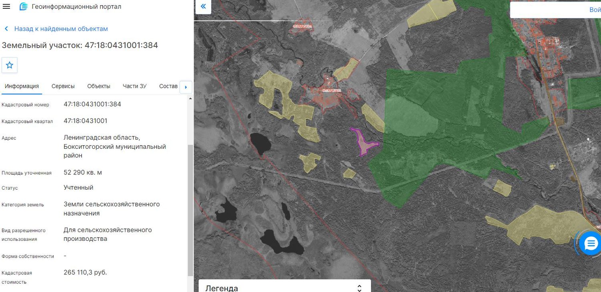Viewport: 601px width, 292px height.
Task: Click the status value Учтенный
Action: pos(79,187)
